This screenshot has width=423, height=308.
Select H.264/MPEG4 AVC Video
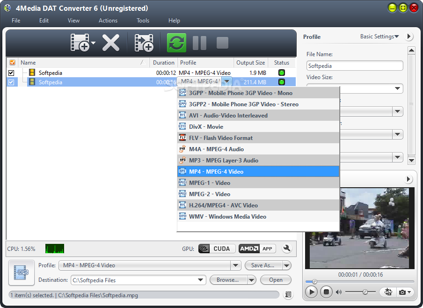pyautogui.click(x=258, y=205)
